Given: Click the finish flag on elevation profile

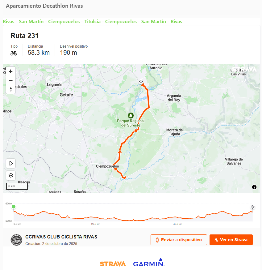Looking at the screenshot, I should (253, 207).
